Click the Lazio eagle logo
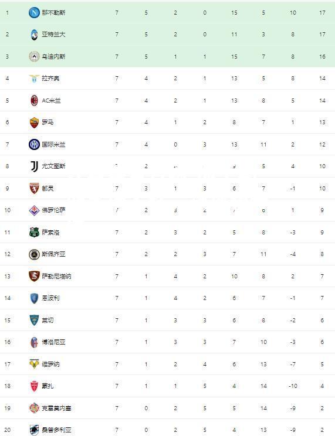335x436 pixels. (34, 79)
